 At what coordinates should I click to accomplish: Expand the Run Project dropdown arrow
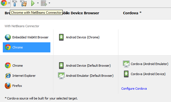point(38,3)
